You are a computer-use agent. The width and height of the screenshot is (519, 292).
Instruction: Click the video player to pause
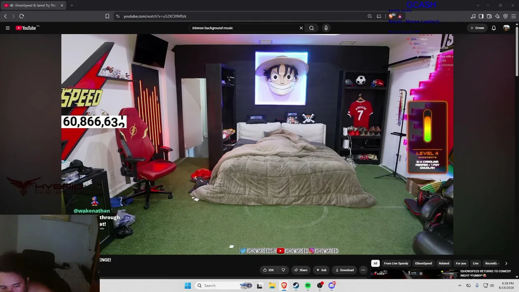(257, 144)
